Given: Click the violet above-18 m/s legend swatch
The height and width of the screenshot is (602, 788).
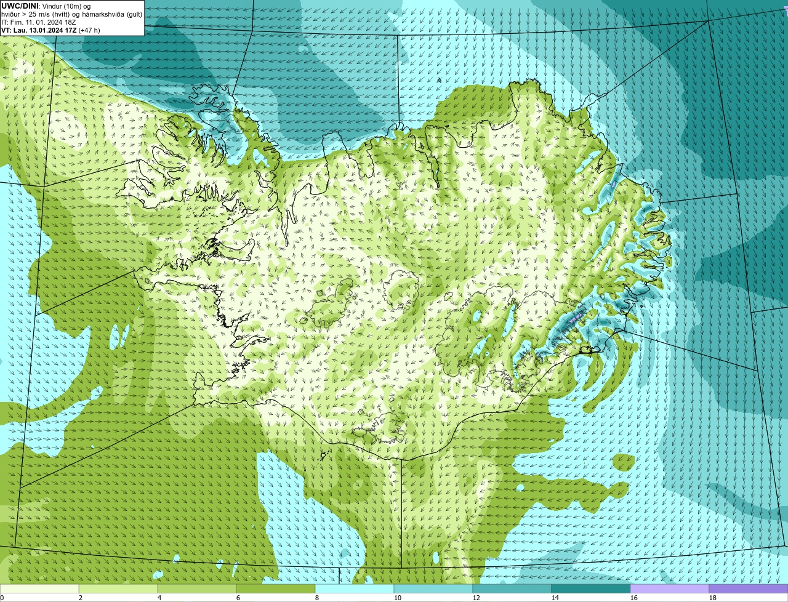Looking at the screenshot, I should [x=749, y=588].
